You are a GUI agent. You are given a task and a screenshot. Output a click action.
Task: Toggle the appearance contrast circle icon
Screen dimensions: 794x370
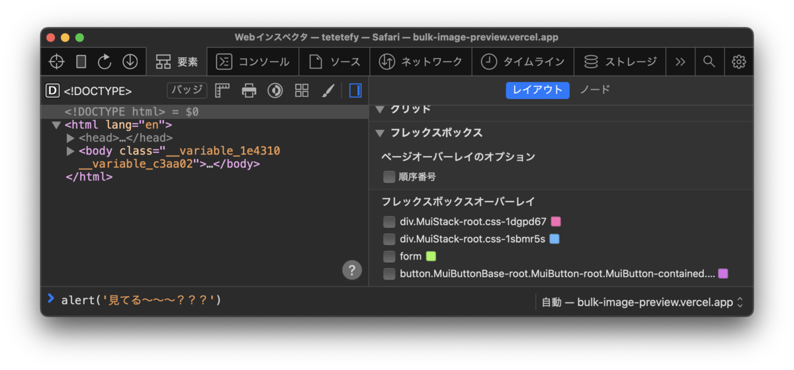point(275,91)
